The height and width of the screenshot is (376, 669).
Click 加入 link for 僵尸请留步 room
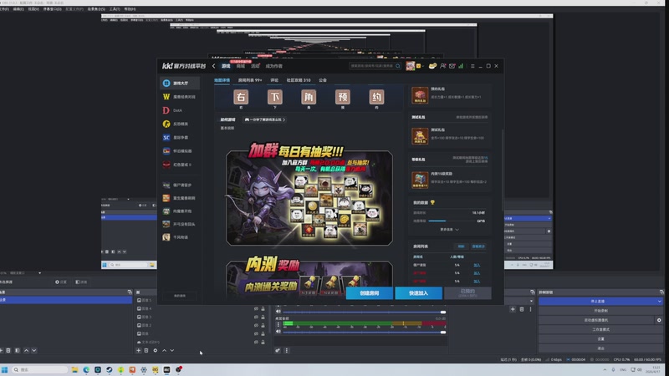[477, 265]
